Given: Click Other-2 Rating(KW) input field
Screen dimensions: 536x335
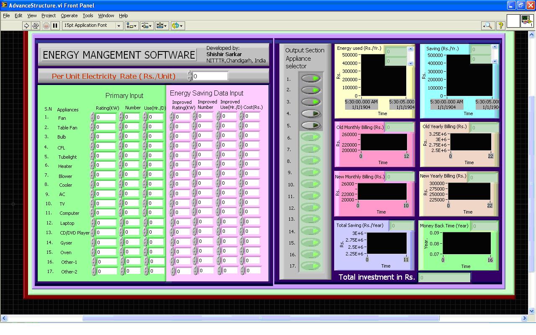Looking at the screenshot, I should [x=107, y=271].
